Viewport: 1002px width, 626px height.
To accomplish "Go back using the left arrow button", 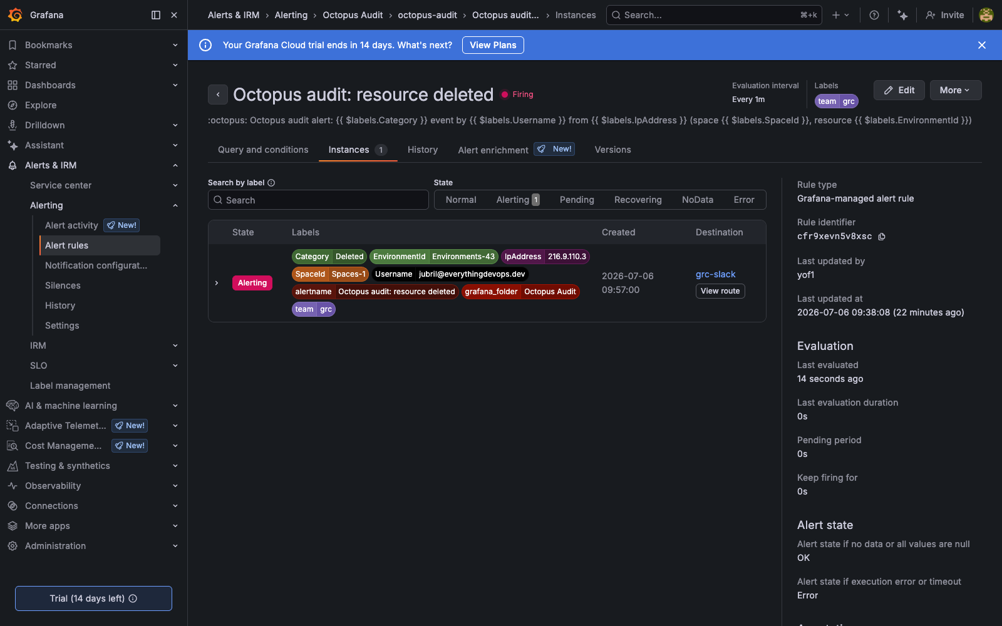I will 218,95.
